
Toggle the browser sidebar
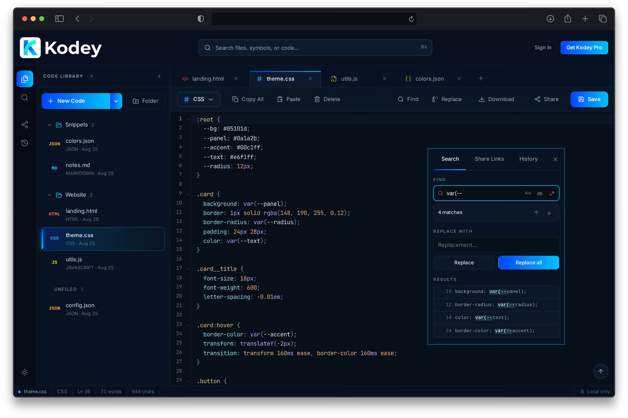pos(59,19)
